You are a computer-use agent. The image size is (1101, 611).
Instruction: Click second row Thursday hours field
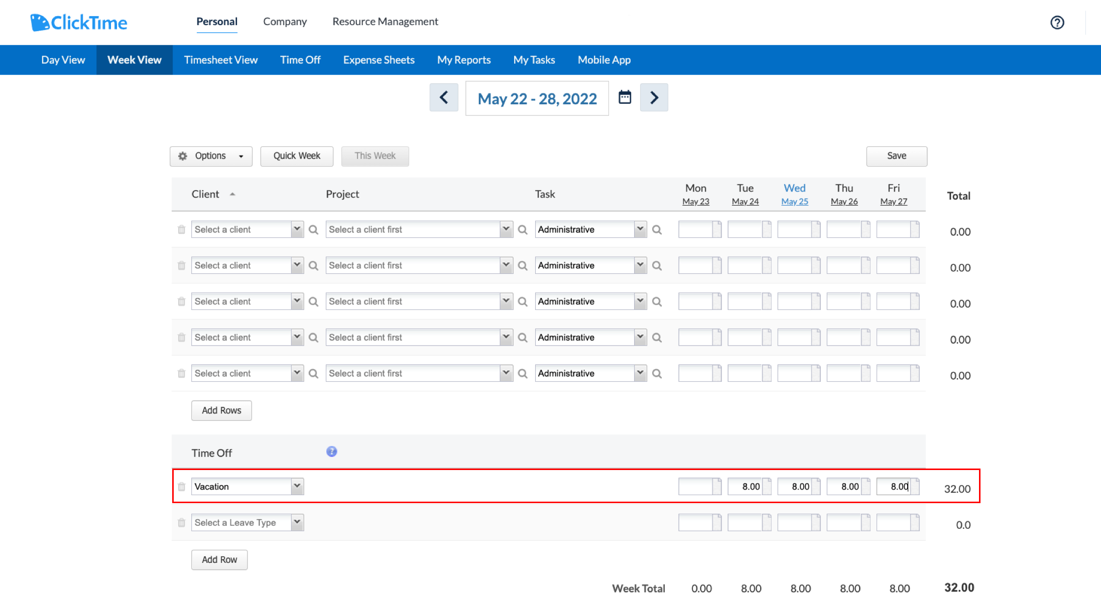[844, 265]
